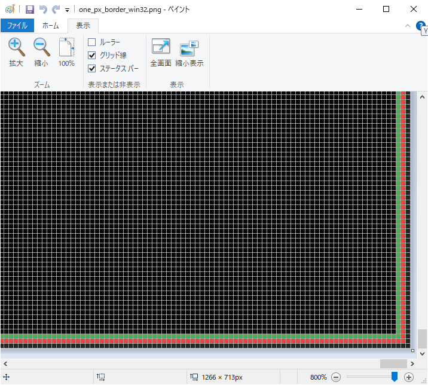
Task: Click the Zoom in (拡大) magnifier icon
Action: click(16, 47)
